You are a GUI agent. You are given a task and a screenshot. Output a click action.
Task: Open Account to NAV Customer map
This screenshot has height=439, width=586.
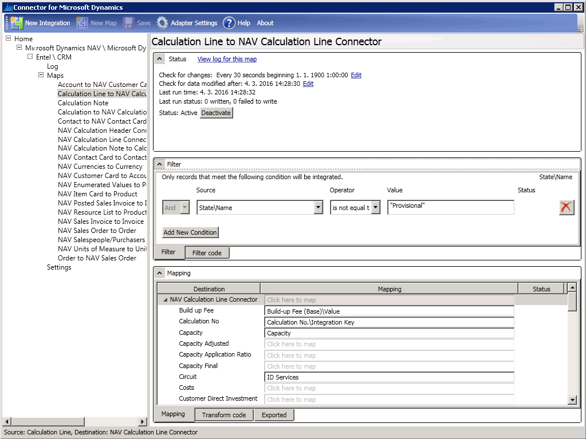coord(102,84)
